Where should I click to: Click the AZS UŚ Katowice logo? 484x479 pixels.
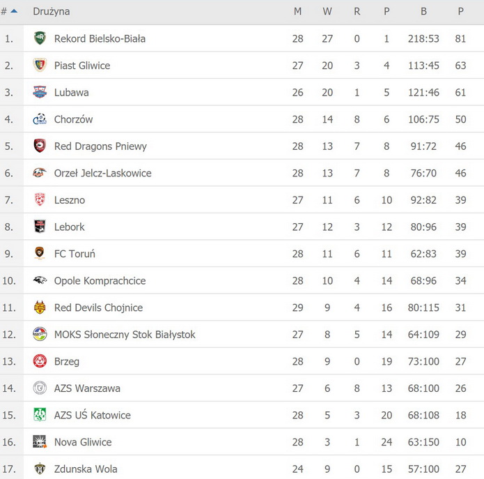pyautogui.click(x=40, y=415)
